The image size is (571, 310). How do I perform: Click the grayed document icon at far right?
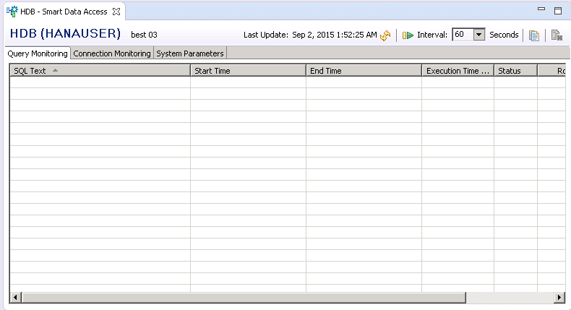pos(556,35)
